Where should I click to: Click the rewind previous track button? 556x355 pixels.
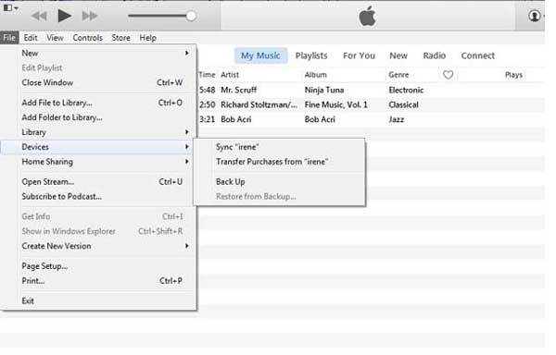click(39, 16)
